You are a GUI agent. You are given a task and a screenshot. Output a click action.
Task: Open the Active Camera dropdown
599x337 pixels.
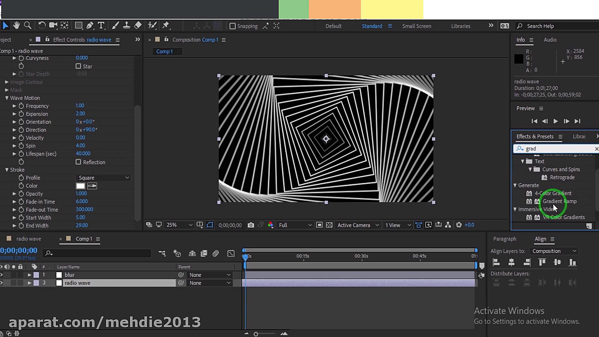tap(358, 225)
